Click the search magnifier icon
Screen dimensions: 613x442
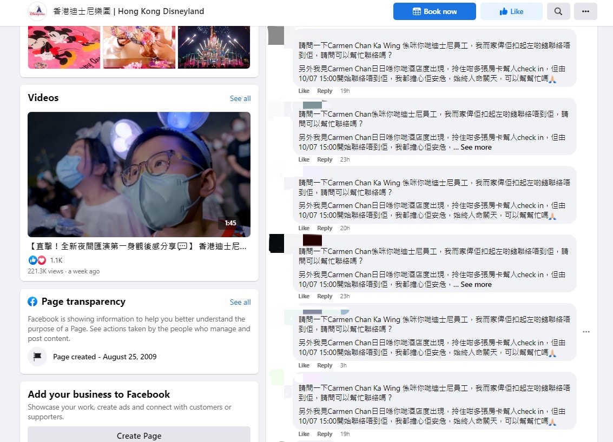(558, 11)
